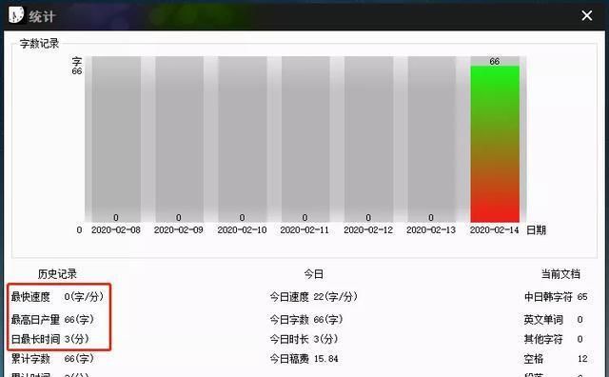The image size is (609, 377).
Task: Select the green-red bar for 2020-02-14
Action: (x=495, y=144)
